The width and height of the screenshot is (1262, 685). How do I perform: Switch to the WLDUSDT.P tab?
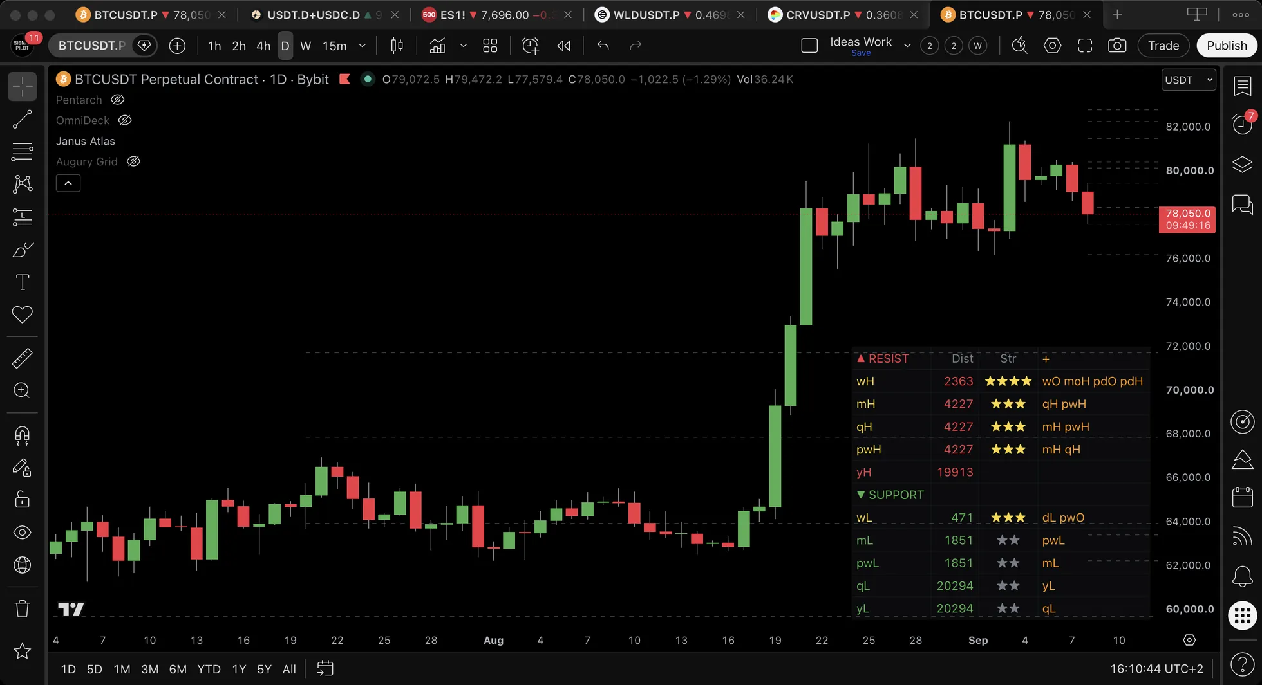pyautogui.click(x=670, y=14)
